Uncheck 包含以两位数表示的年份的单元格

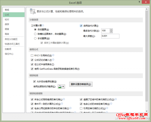32,108
